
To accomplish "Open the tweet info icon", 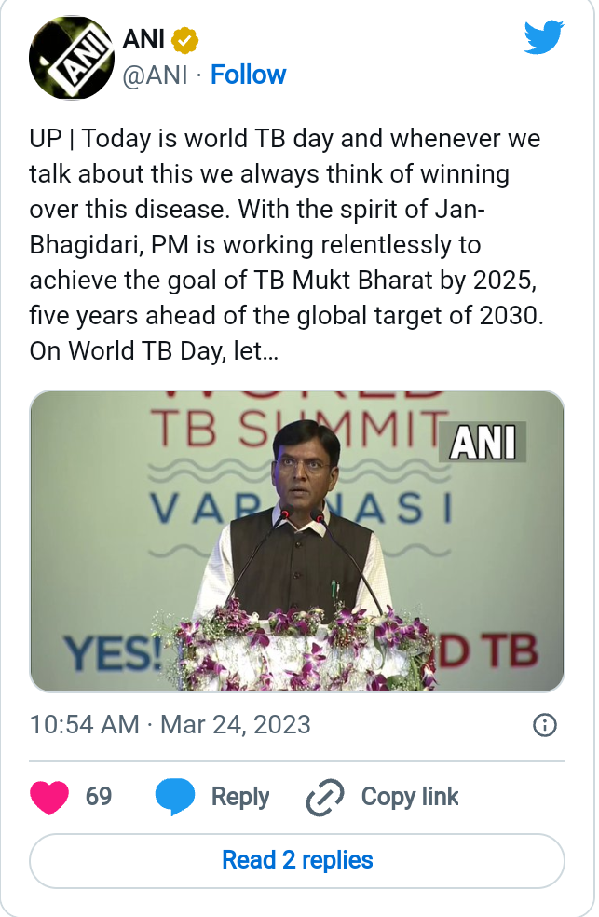I will coord(544,725).
